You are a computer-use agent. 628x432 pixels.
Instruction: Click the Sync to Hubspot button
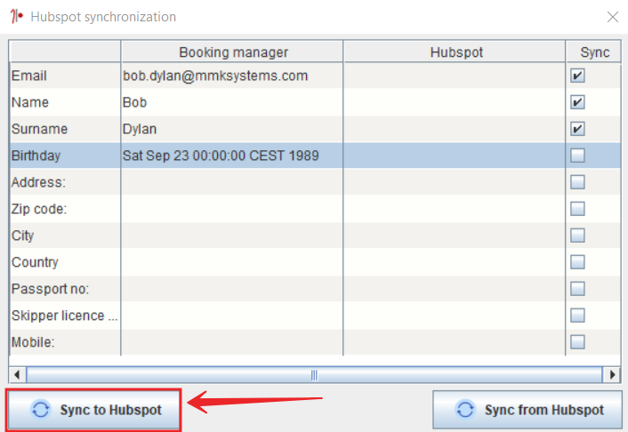[x=94, y=410]
